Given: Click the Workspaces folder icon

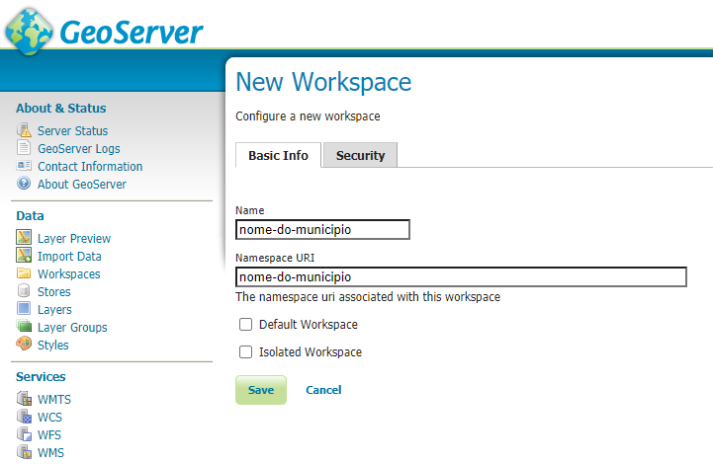Looking at the screenshot, I should (25, 274).
